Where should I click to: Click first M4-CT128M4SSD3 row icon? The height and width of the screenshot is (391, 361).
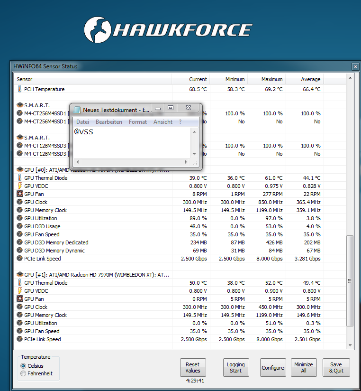click(x=20, y=145)
